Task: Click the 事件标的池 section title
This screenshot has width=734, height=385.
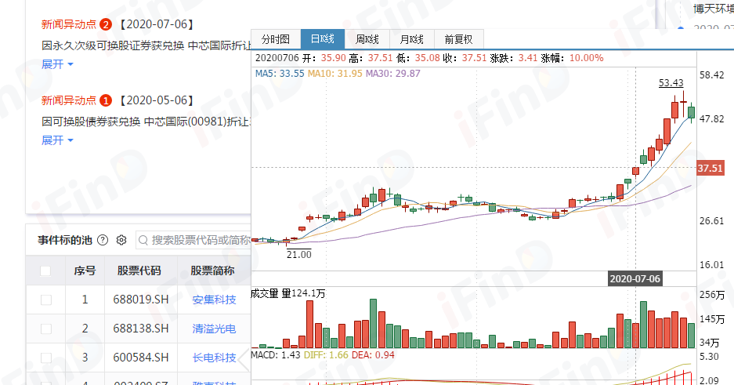Action: (x=64, y=240)
